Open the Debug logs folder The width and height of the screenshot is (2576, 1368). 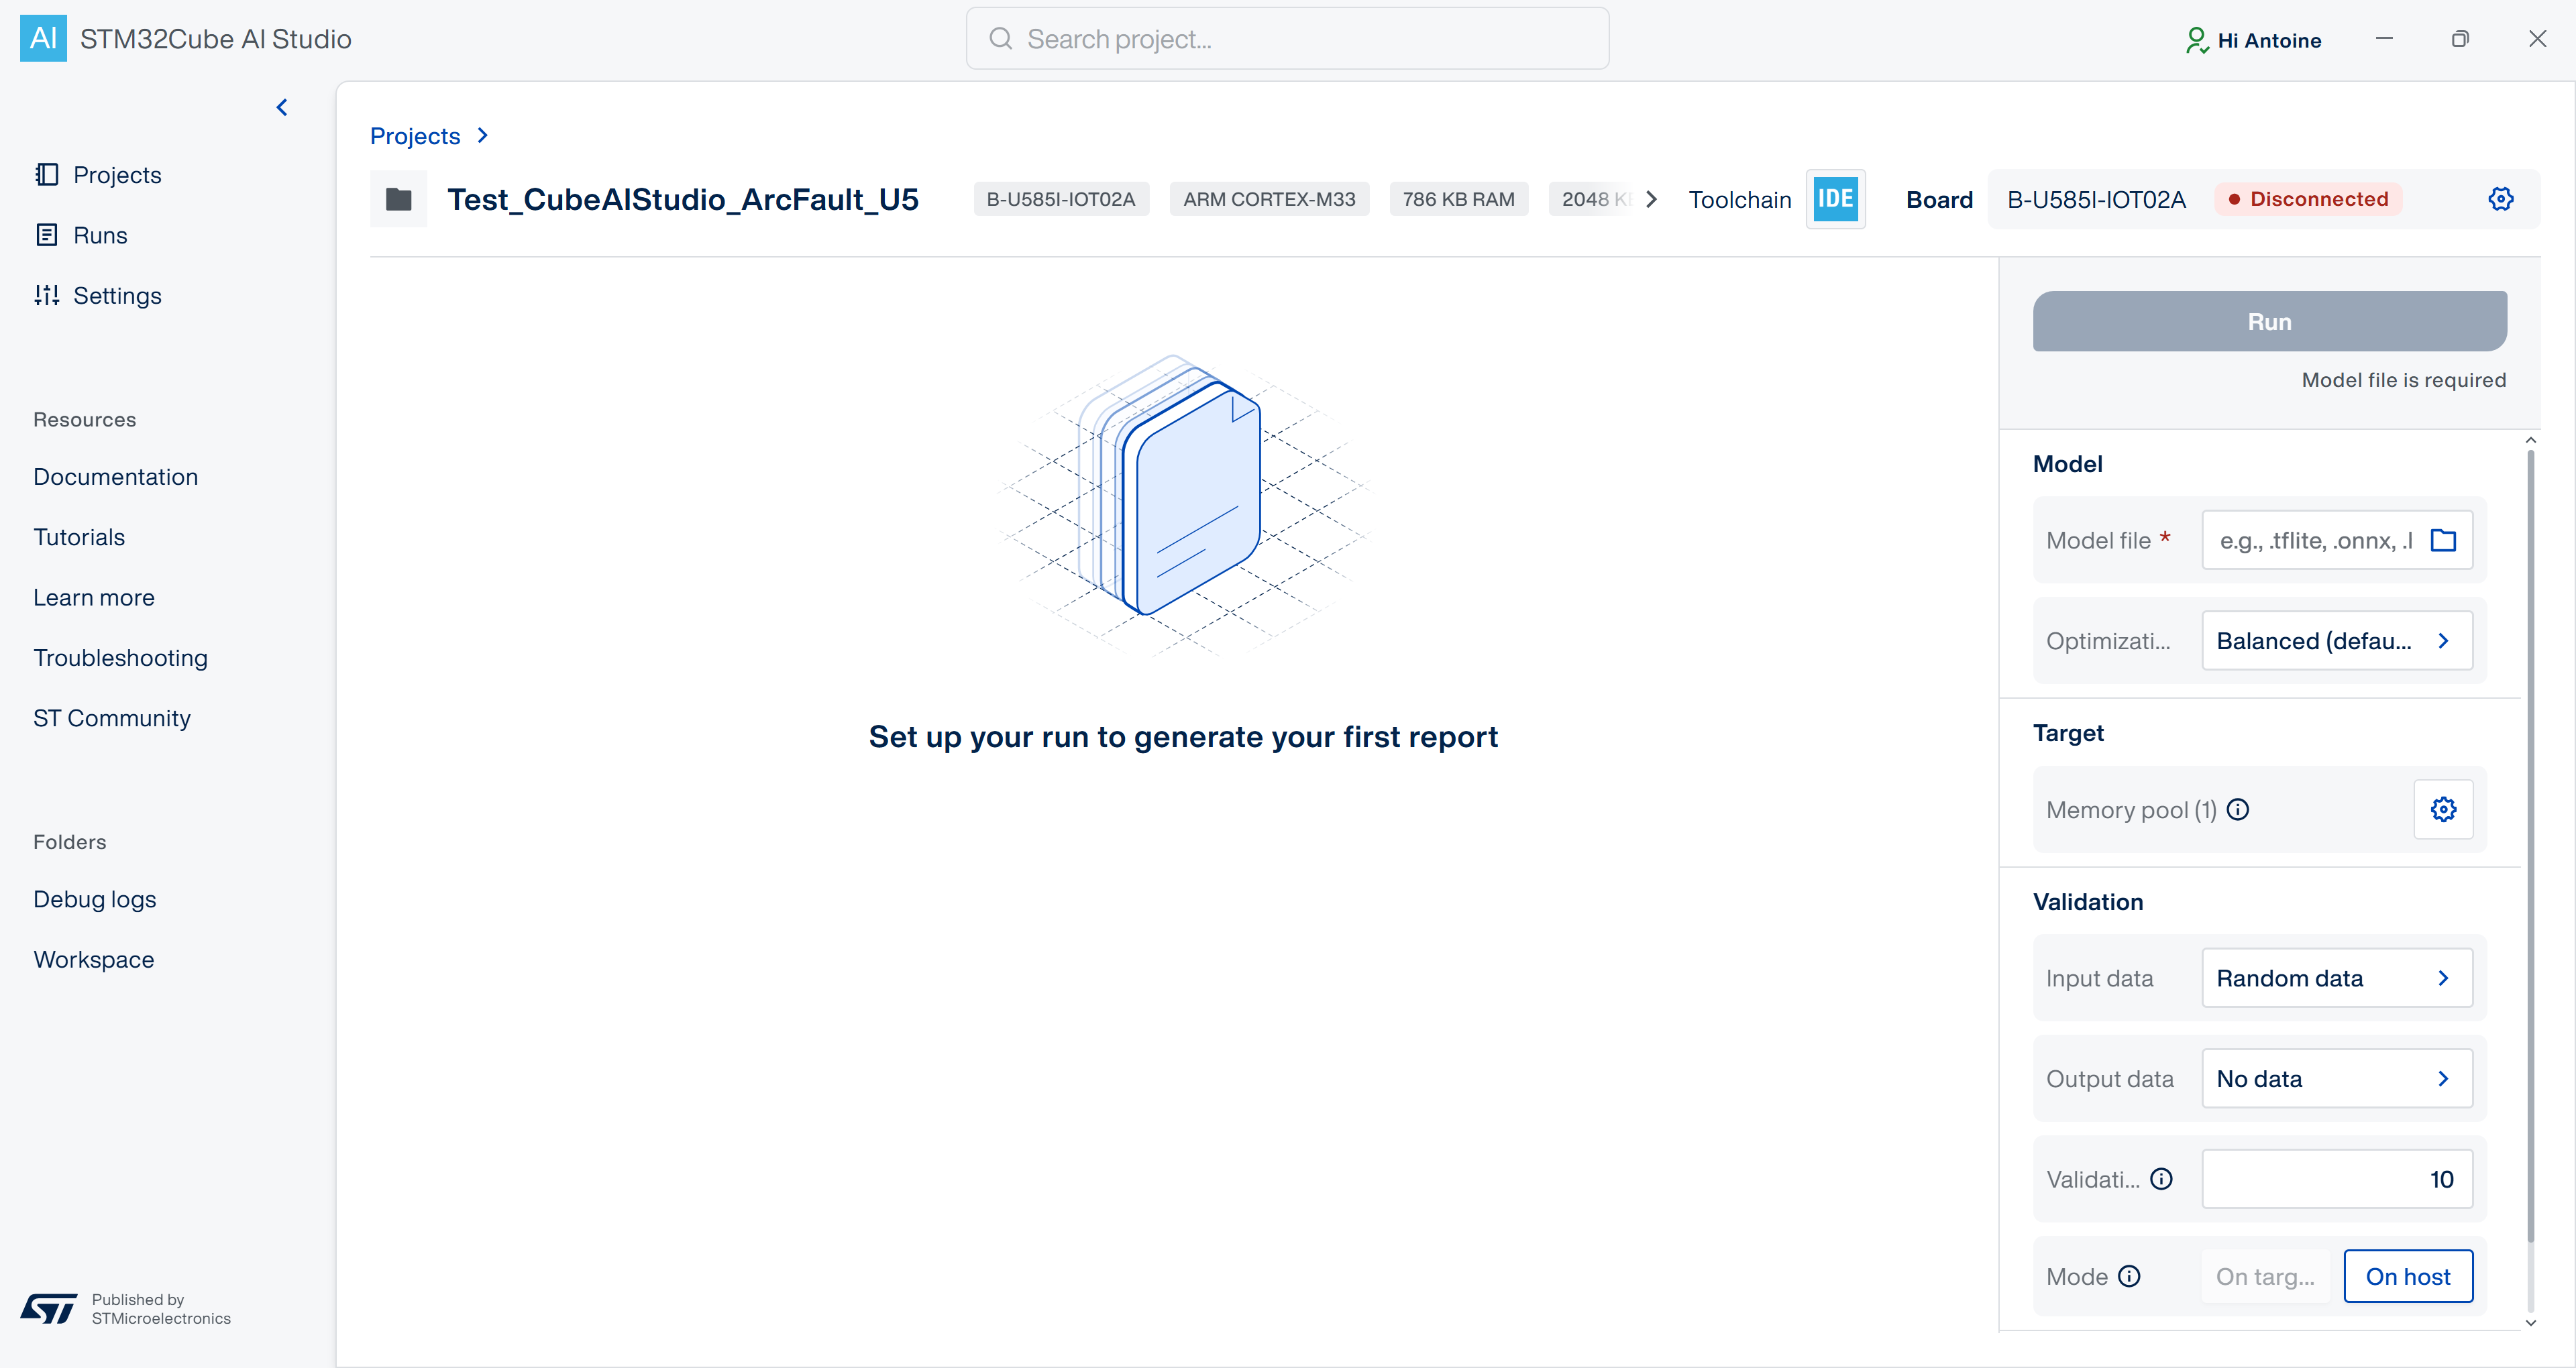point(95,899)
